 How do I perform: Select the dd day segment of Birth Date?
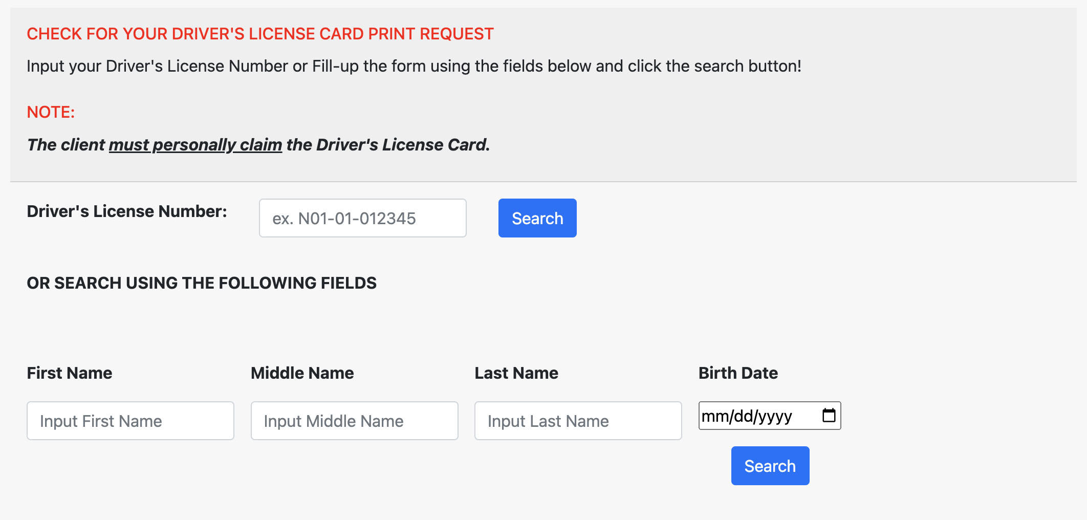click(743, 416)
